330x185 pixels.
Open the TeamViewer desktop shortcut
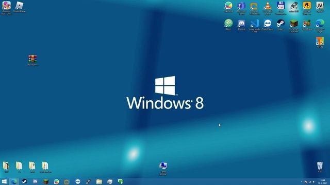[x=268, y=25]
